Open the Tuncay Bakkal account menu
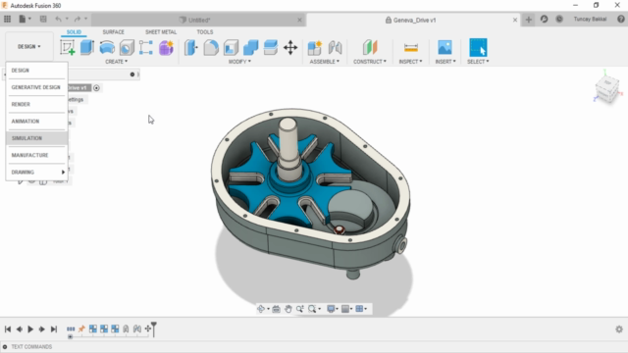Viewport: 628px width, 353px height. tap(590, 19)
